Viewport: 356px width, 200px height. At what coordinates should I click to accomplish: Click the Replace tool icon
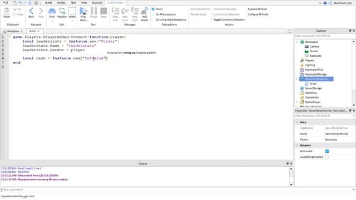62,11
